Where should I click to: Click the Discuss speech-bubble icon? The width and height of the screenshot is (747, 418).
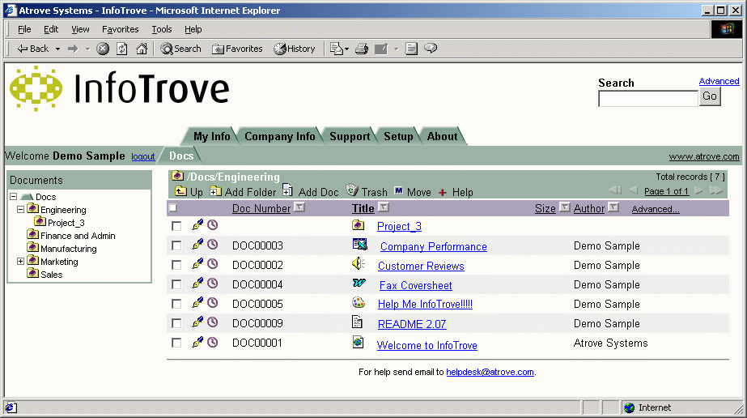click(431, 48)
